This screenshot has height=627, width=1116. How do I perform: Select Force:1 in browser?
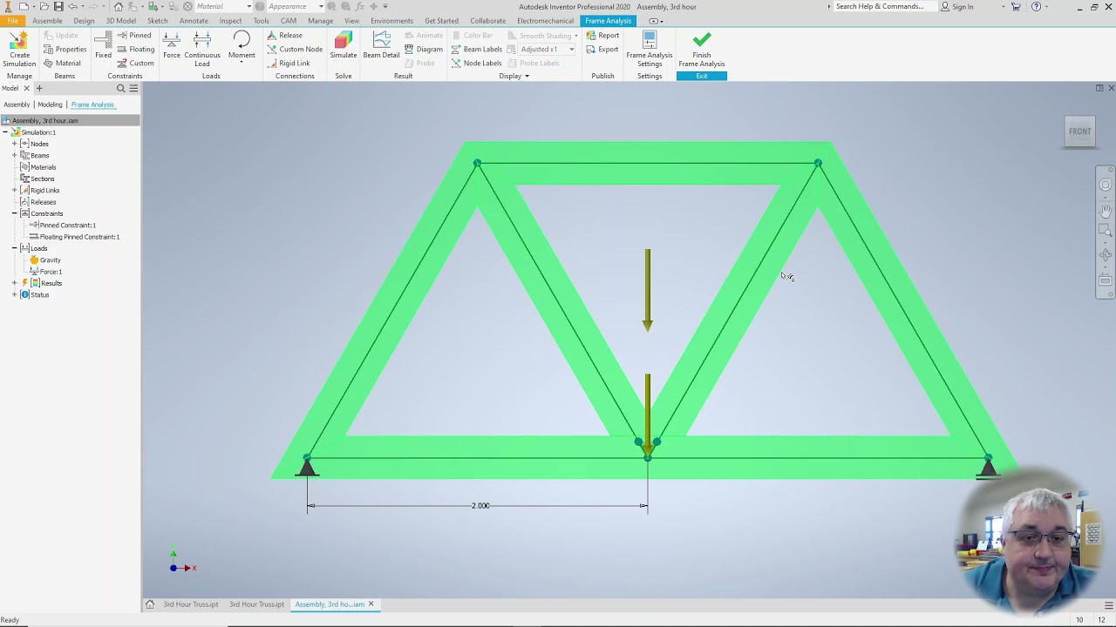[x=51, y=272]
